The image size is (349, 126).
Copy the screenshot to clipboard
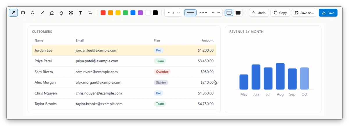[280, 13]
